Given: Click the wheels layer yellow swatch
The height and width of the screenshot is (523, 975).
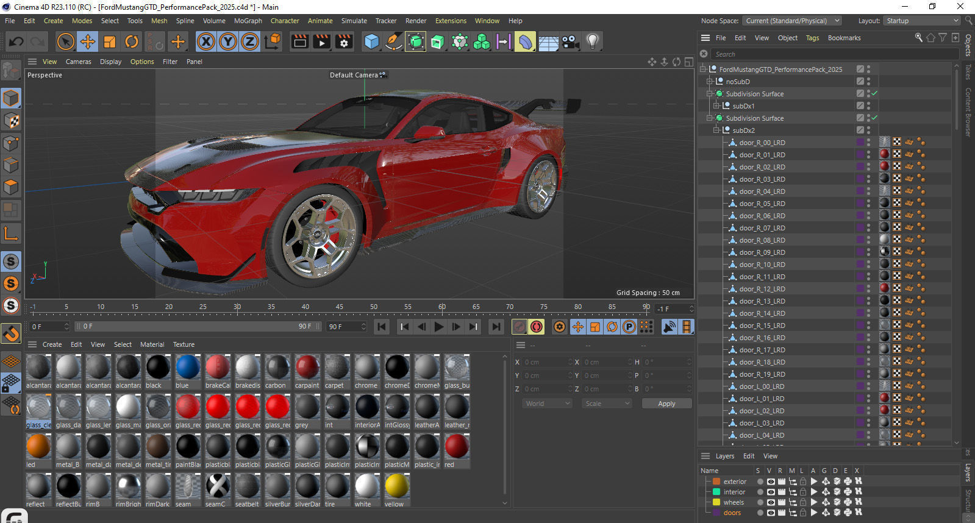Looking at the screenshot, I should tap(716, 502).
